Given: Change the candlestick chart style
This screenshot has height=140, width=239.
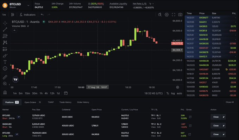Looking at the screenshot, I should pos(13,15).
